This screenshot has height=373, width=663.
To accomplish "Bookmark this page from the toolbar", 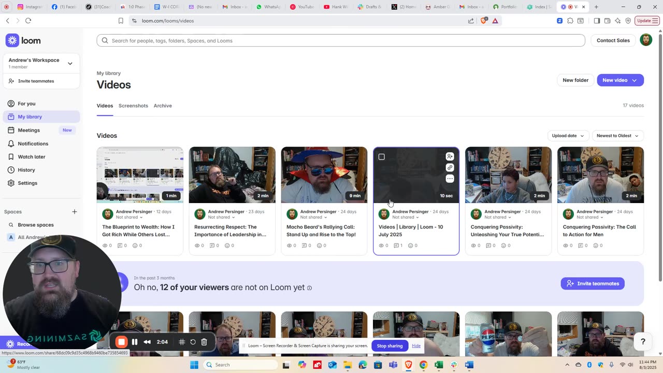I will [x=121, y=21].
